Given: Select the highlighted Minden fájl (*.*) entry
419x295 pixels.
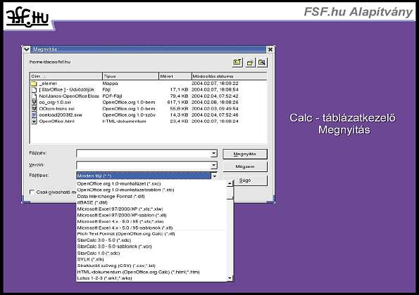Looking at the screenshot, I should point(144,176).
